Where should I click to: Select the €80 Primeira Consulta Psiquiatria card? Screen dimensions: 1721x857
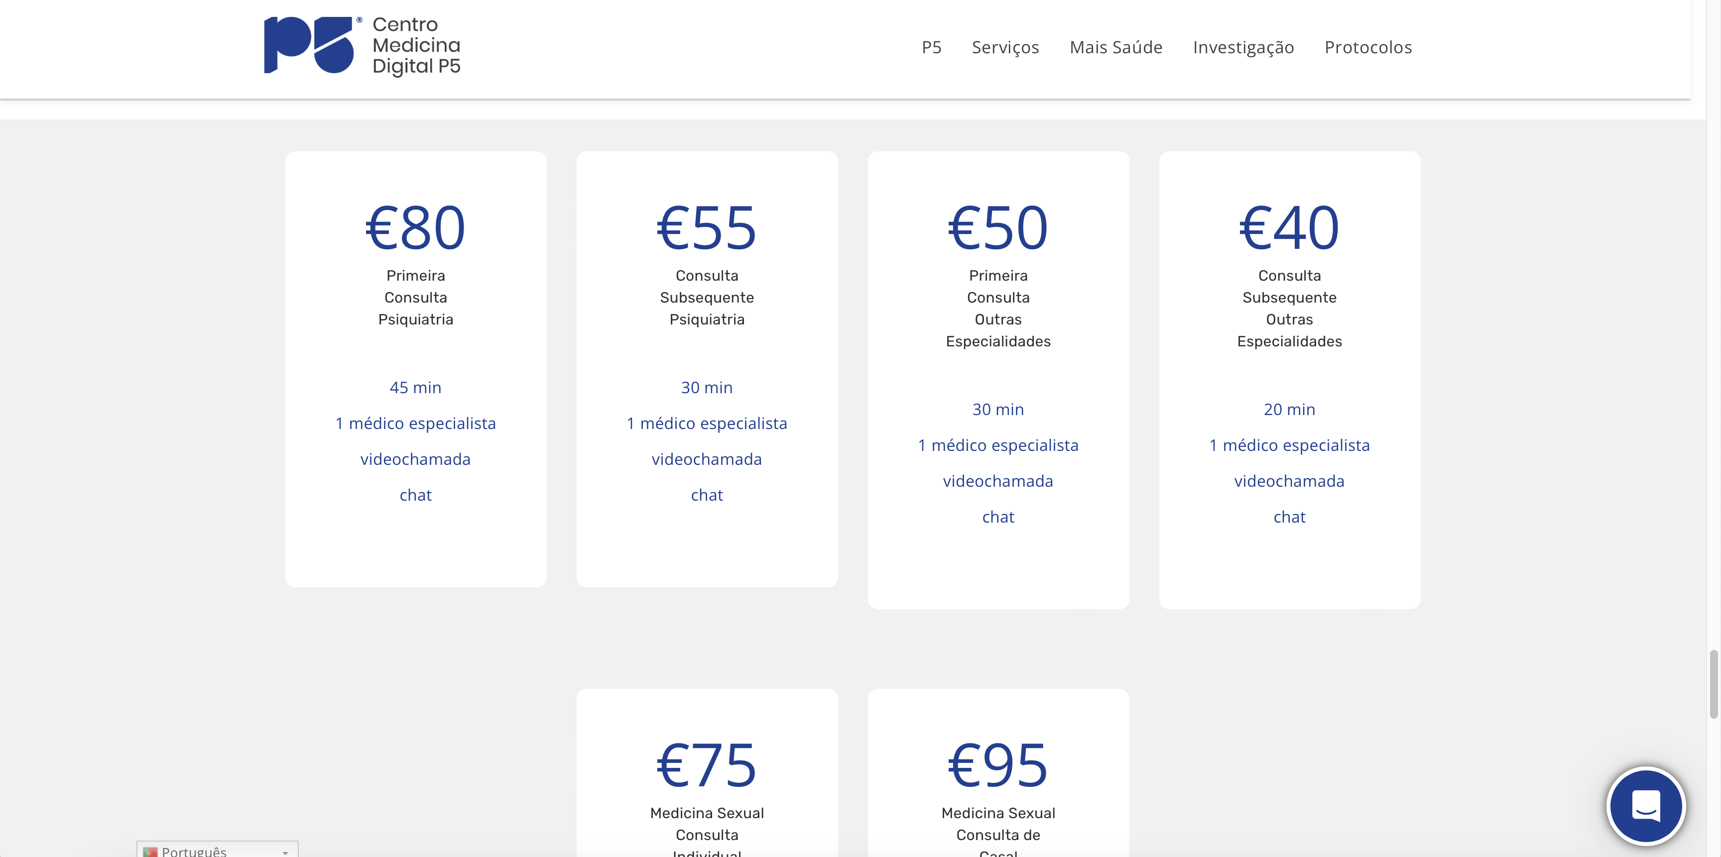click(x=415, y=368)
